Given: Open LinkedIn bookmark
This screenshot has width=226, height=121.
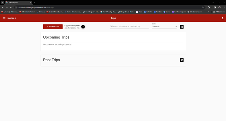Looking at the screenshot, I should click(148, 12).
